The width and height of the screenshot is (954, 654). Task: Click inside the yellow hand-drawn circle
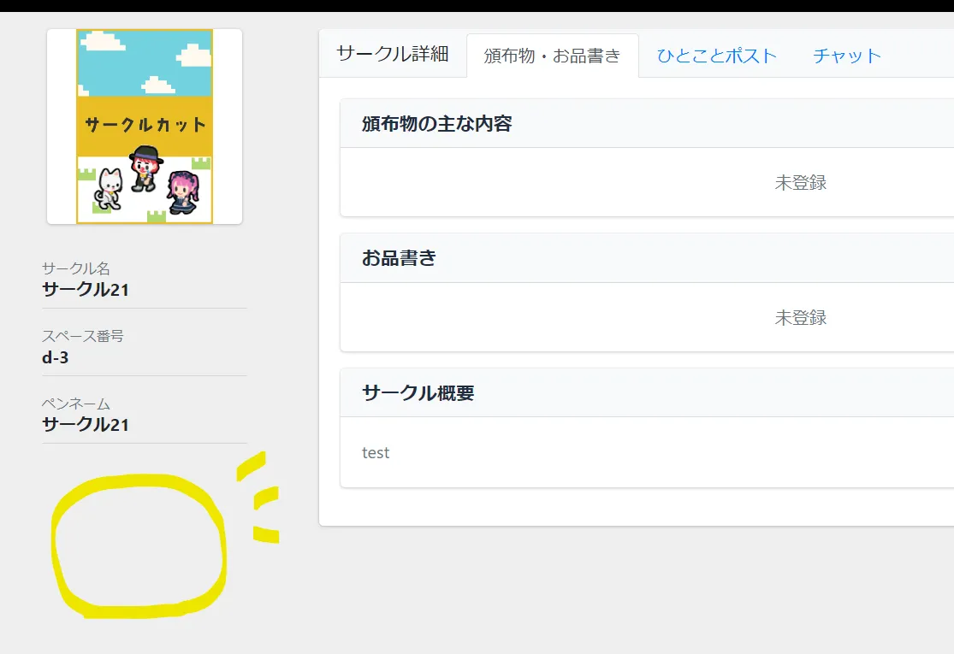point(139,547)
